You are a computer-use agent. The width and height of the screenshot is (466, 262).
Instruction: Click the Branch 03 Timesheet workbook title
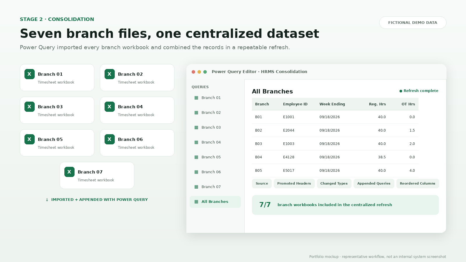50,107
